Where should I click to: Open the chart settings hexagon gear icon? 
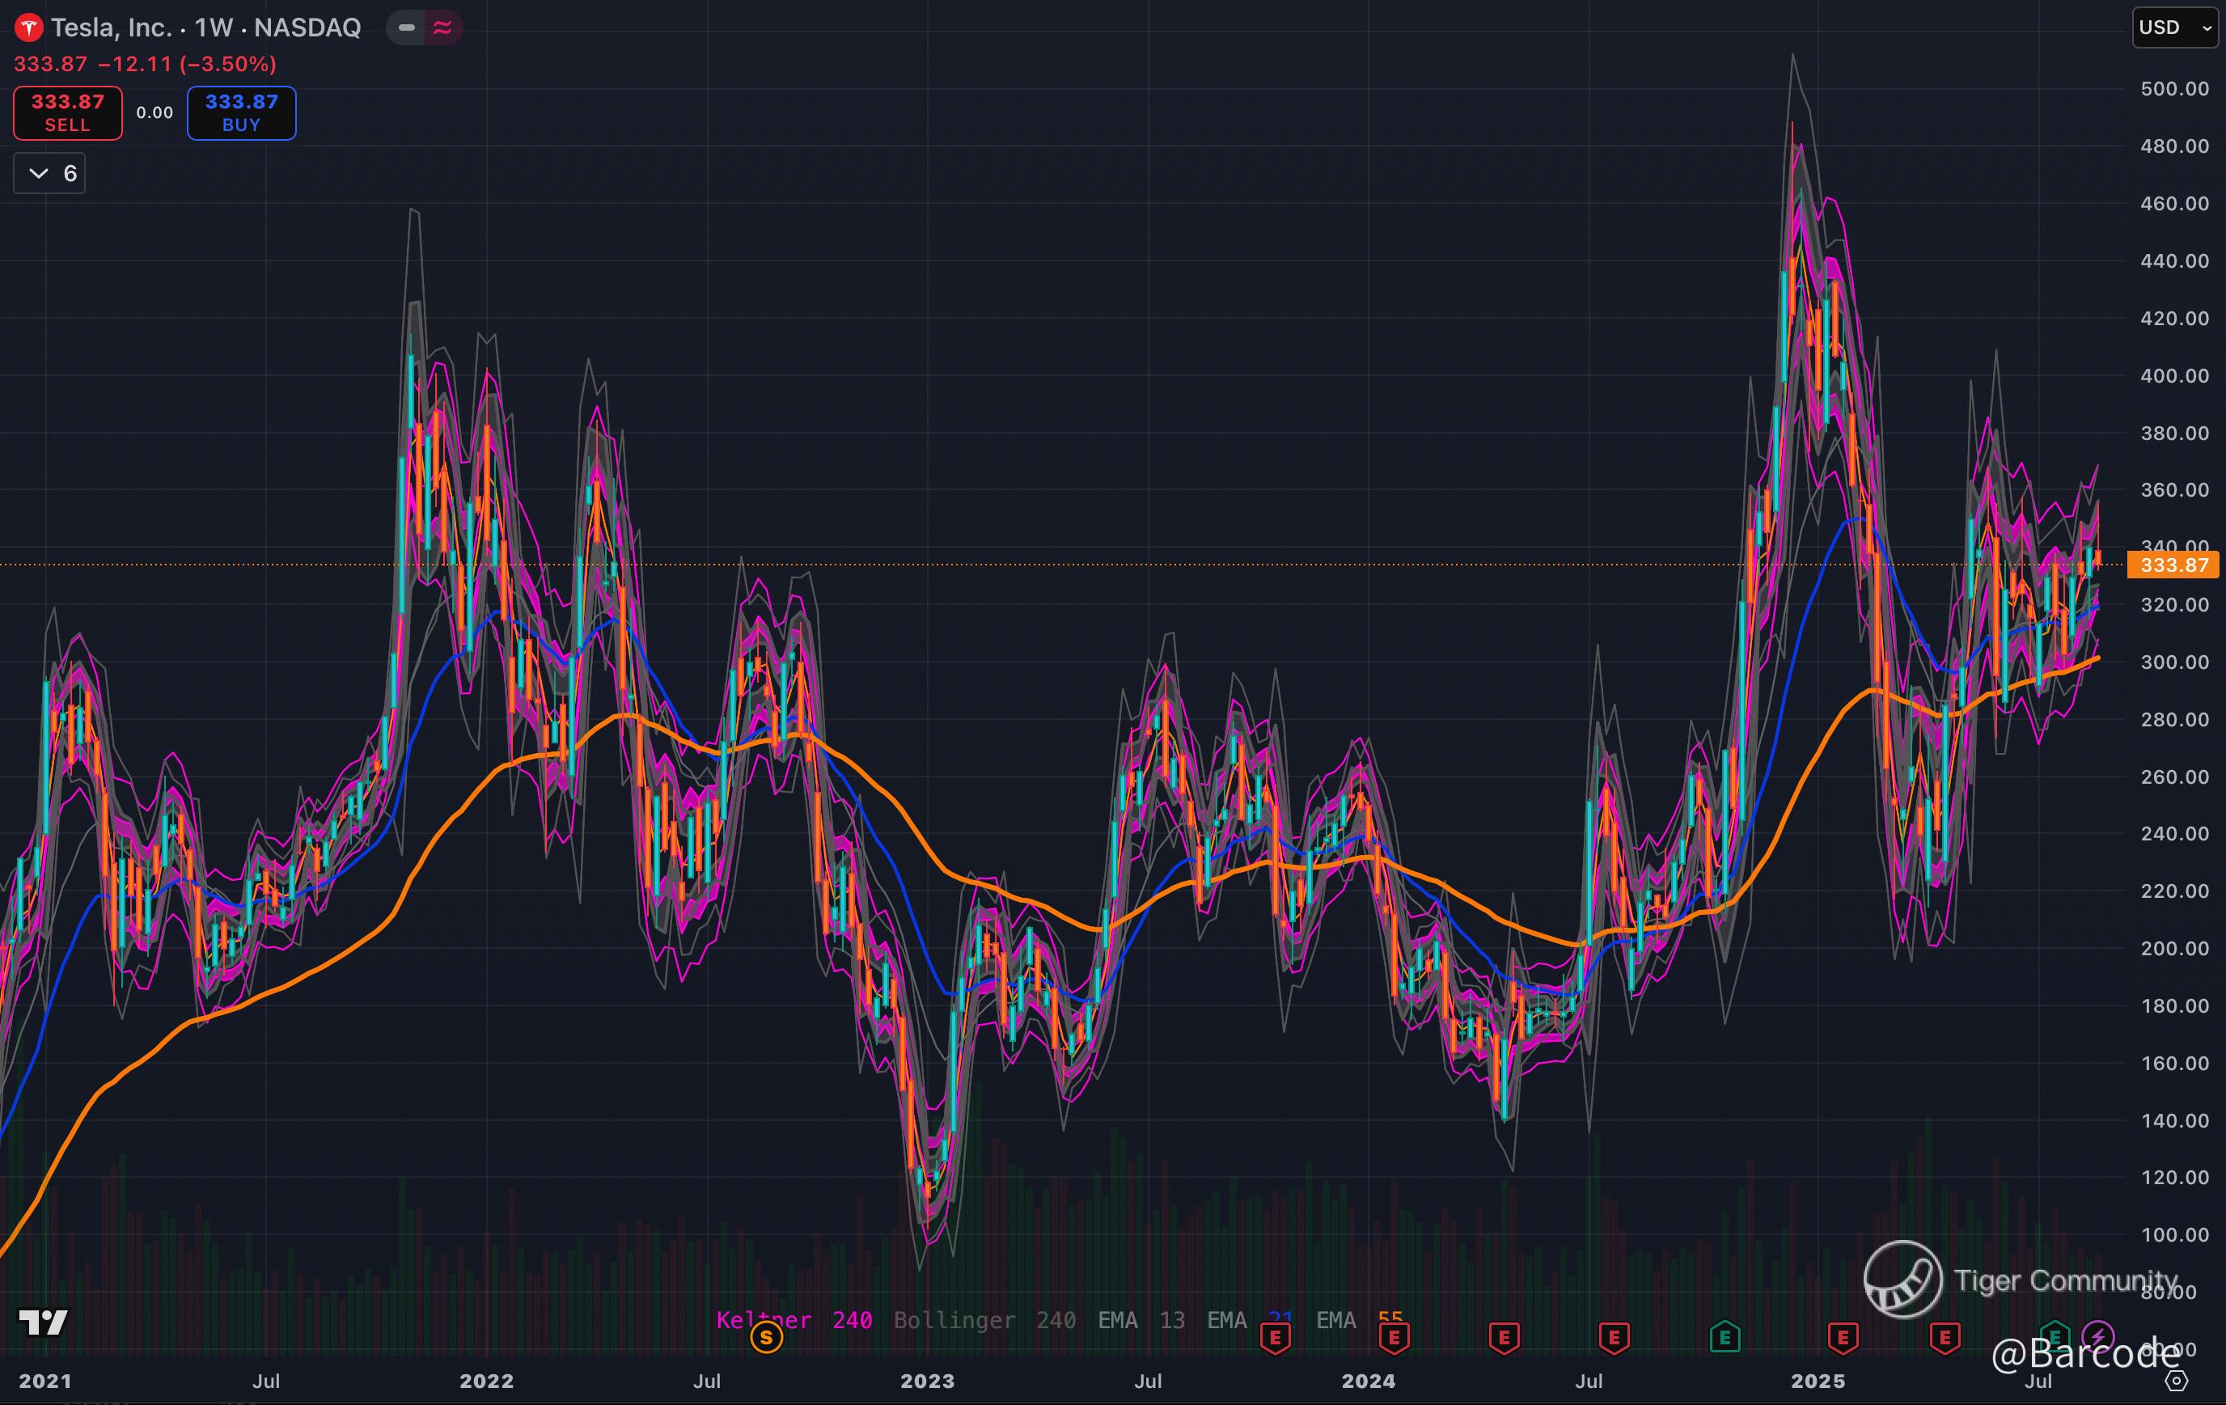(x=2177, y=1381)
